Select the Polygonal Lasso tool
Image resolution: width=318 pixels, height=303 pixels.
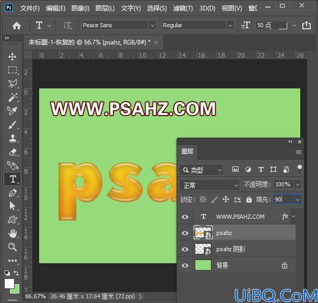13,84
